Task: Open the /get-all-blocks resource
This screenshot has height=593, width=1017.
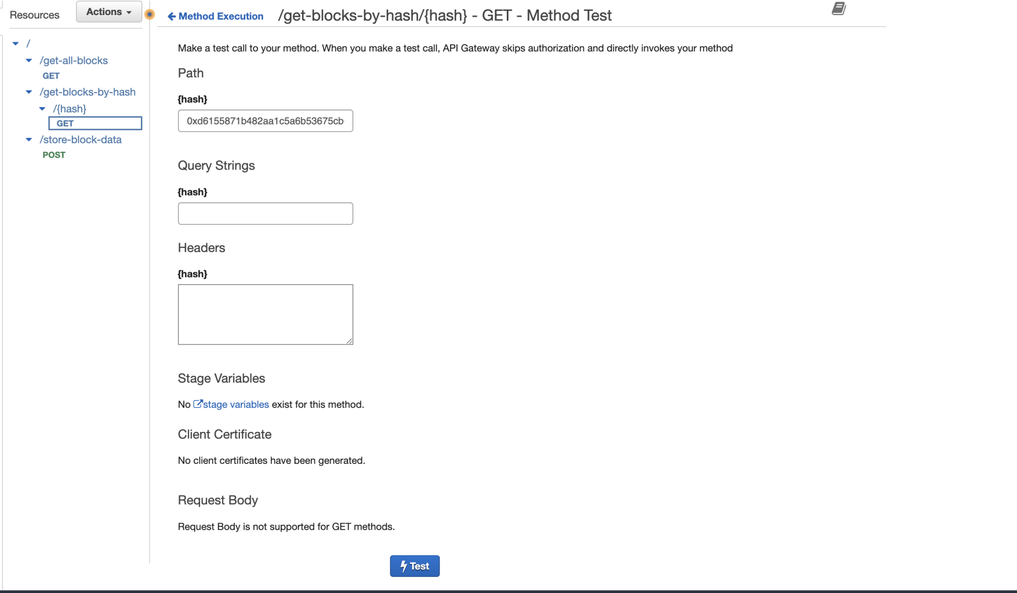Action: [74, 60]
